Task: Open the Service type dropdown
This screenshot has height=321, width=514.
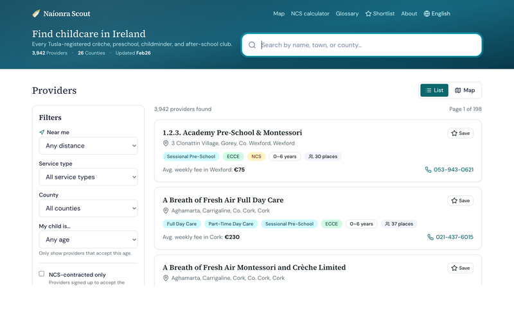Action: [x=88, y=177]
